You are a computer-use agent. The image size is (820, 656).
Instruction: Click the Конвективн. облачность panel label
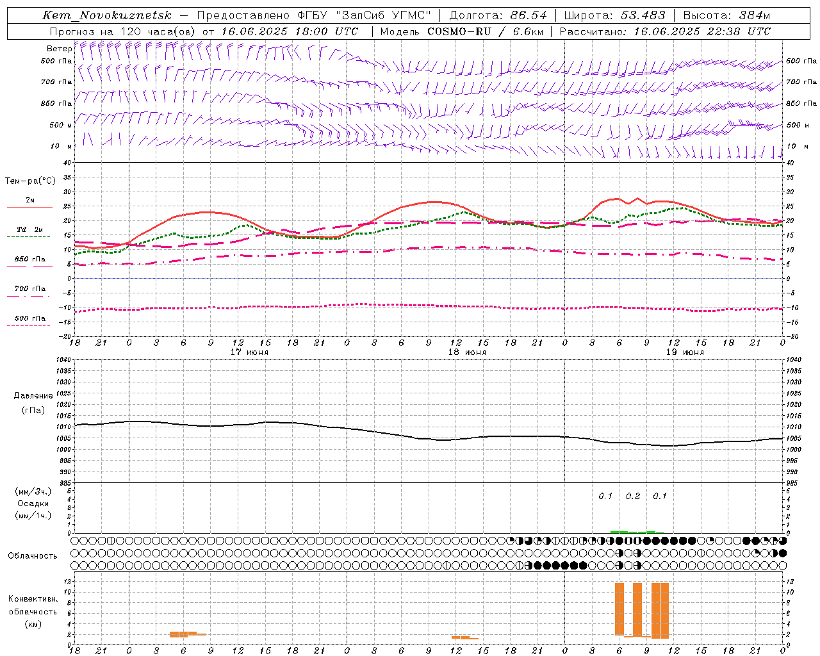33,605
